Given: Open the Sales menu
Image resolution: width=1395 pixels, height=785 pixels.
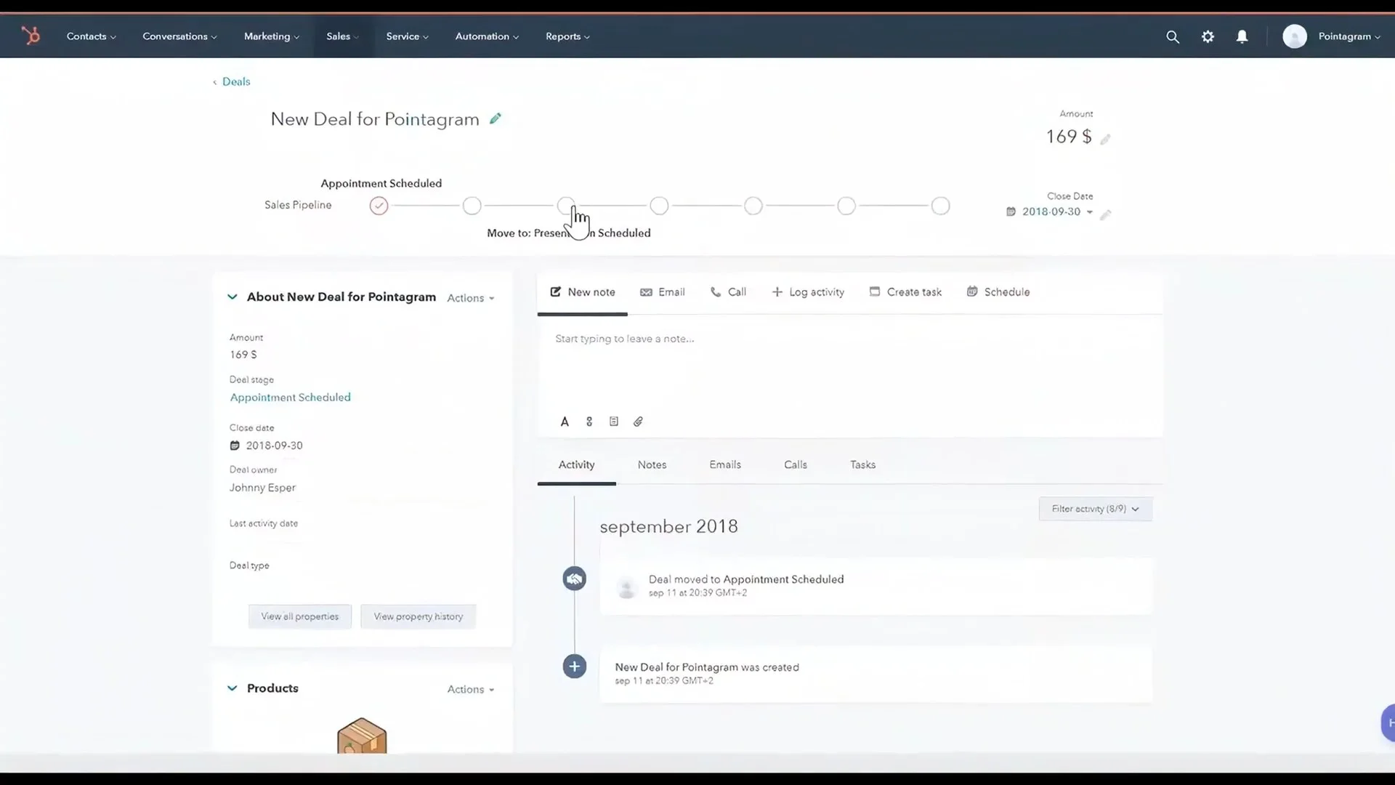Looking at the screenshot, I should pyautogui.click(x=342, y=36).
